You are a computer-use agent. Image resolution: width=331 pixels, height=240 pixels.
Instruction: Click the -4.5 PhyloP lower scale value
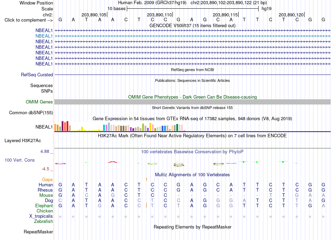click(x=45, y=169)
